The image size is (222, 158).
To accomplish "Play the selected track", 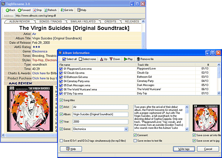I will pos(128,59).
